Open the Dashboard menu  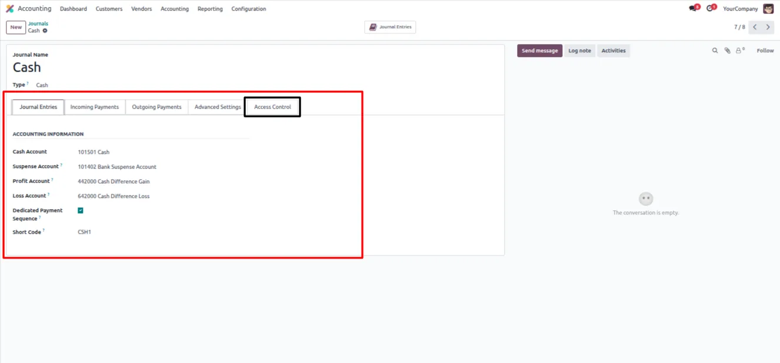pyautogui.click(x=74, y=9)
